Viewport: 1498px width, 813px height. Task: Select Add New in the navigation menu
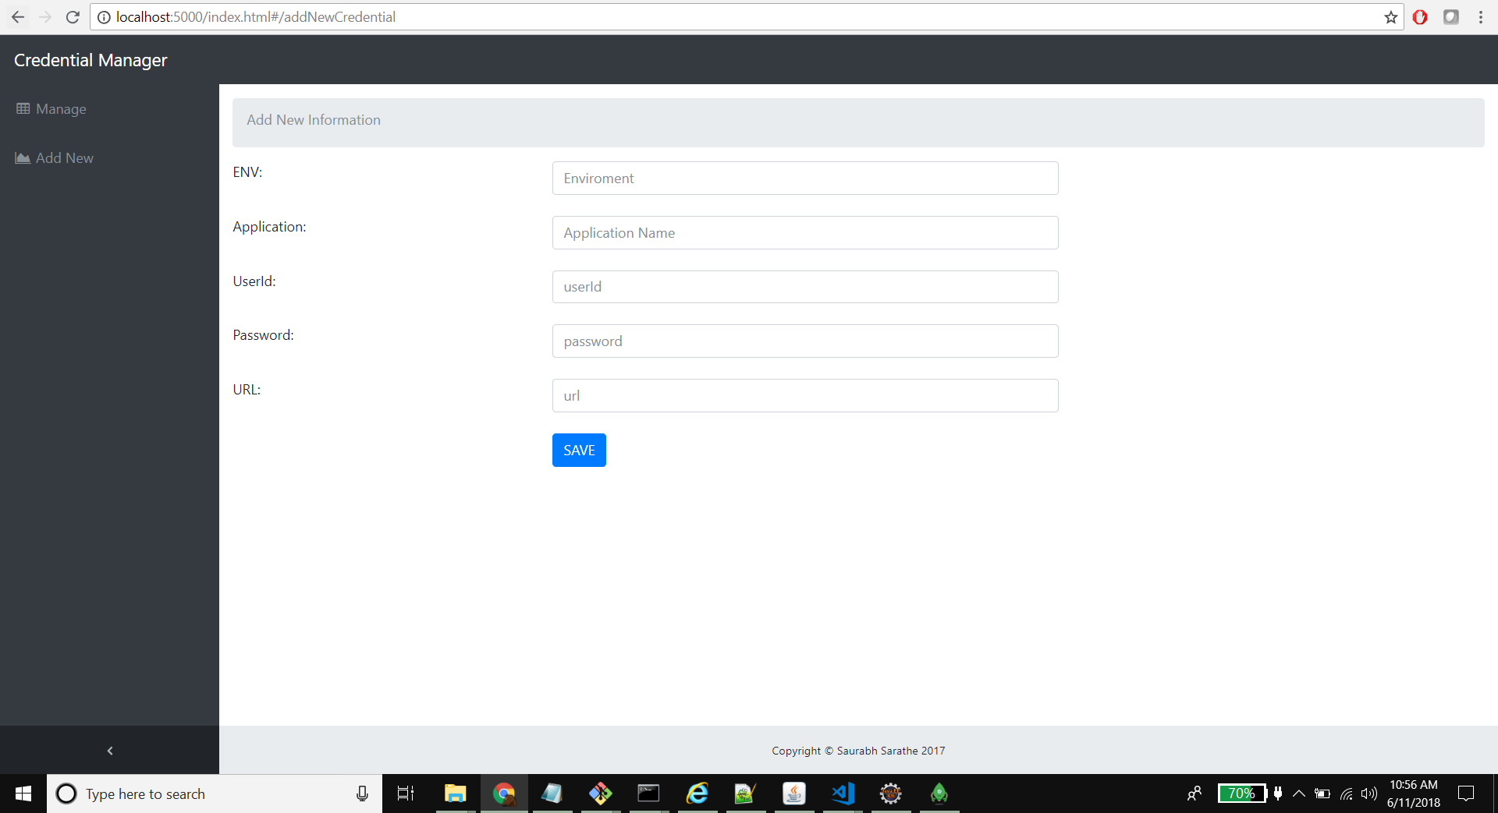tap(64, 157)
